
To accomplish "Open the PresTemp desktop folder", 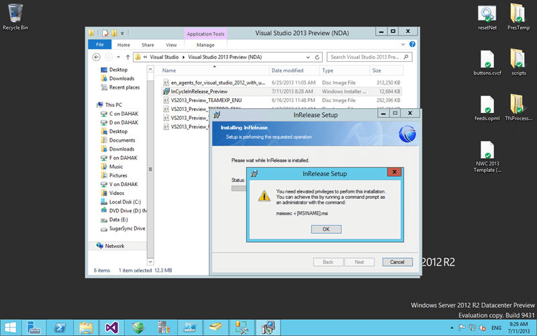I will (x=518, y=17).
